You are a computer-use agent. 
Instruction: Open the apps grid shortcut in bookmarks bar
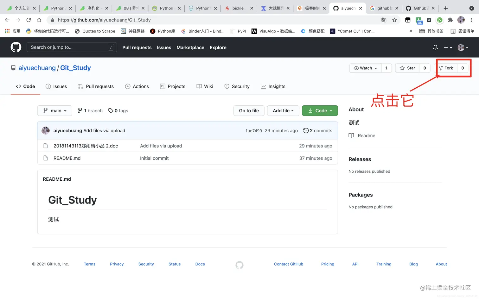pyautogui.click(x=7, y=31)
